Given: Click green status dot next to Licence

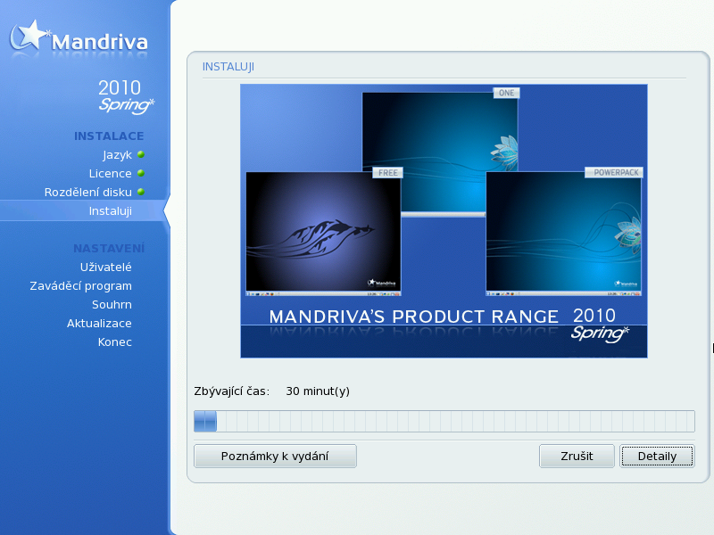Looking at the screenshot, I should [141, 173].
